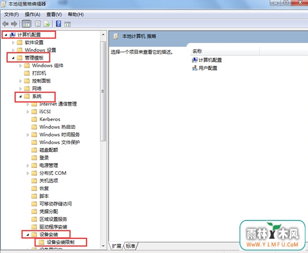Viewport: 308px width, 253px height.
Task: Click the 脚本 folder icon
Action: pyautogui.click(x=34, y=196)
